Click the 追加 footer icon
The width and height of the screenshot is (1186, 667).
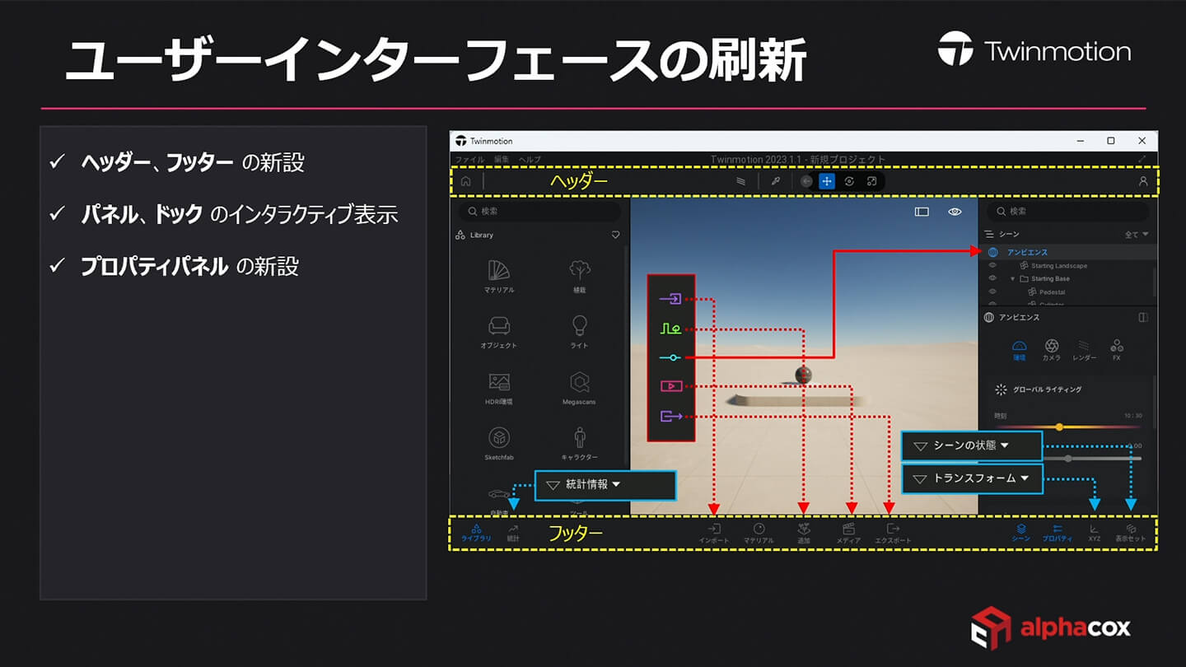coord(804,534)
